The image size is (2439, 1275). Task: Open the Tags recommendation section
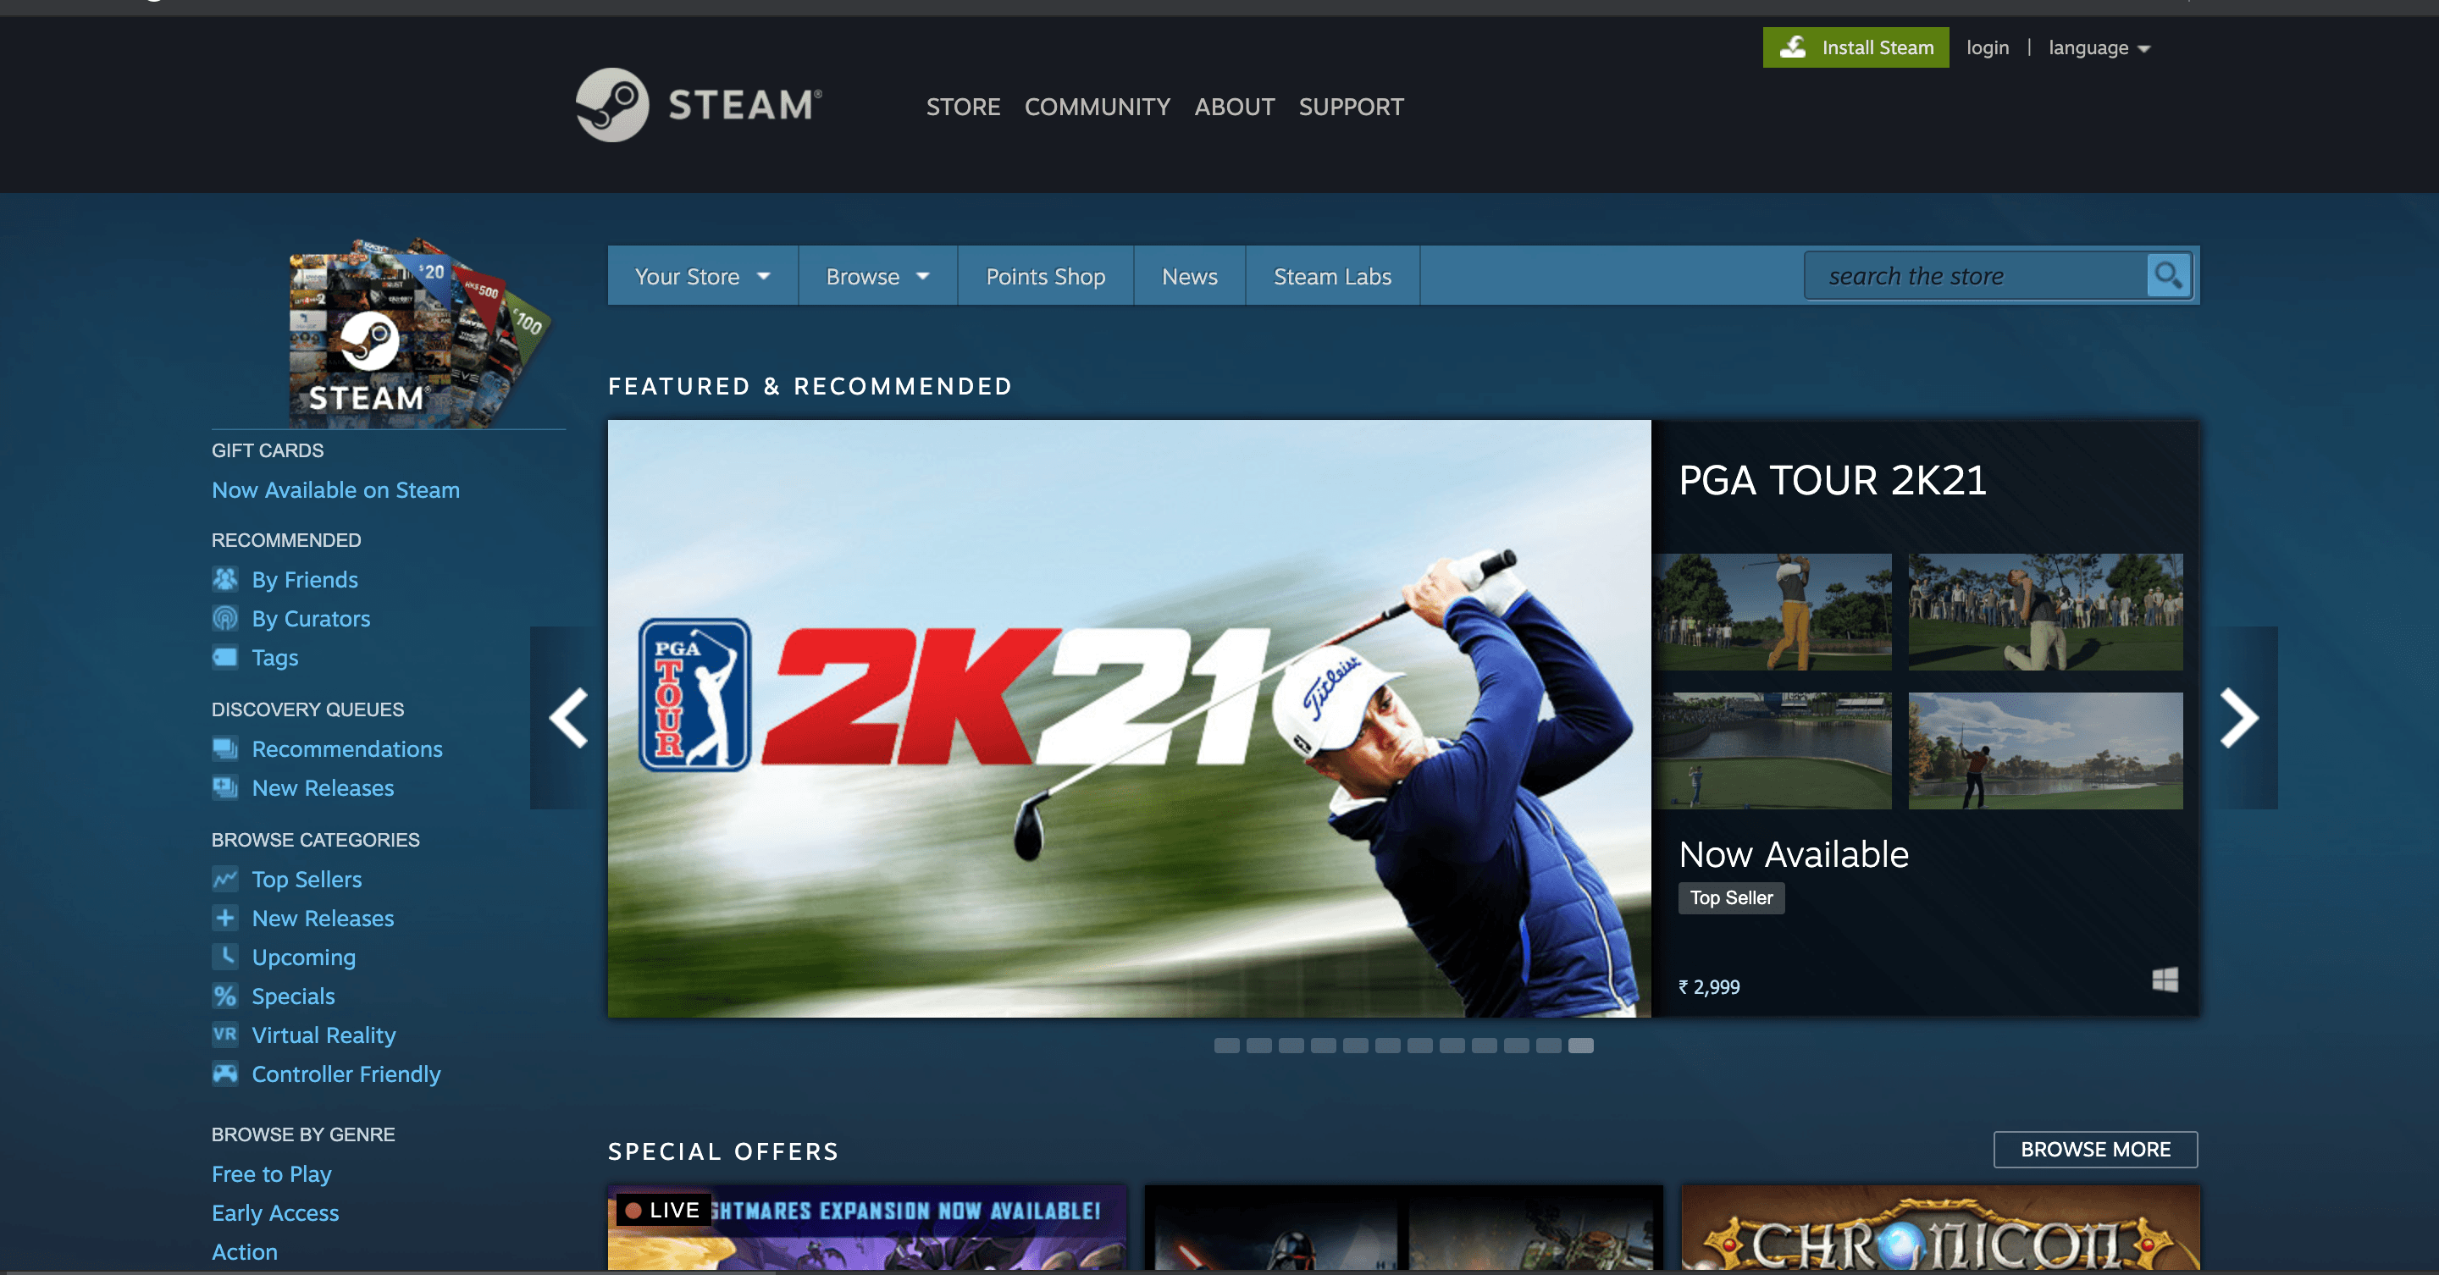point(274,656)
